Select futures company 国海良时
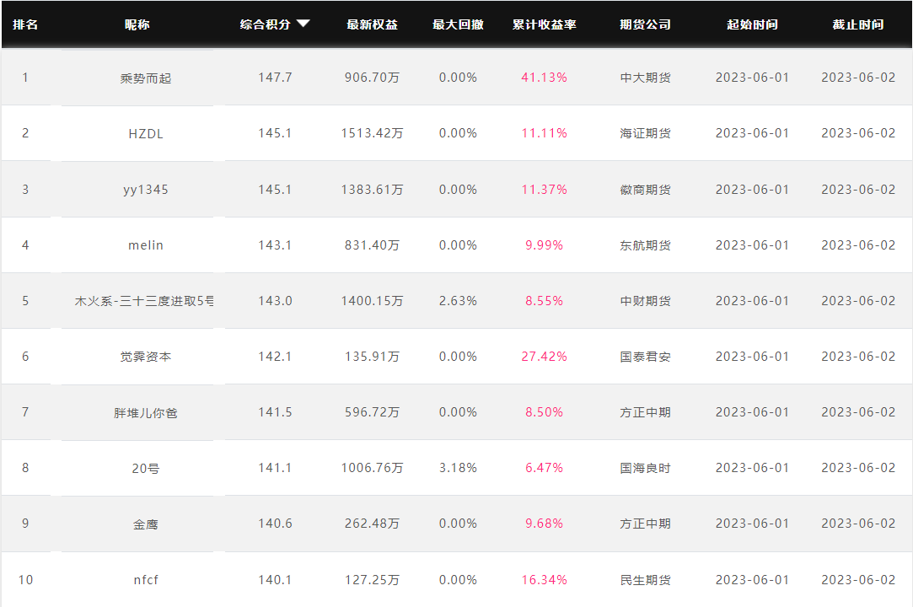 click(x=645, y=467)
